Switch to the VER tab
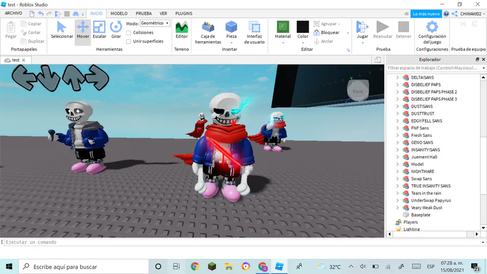Image resolution: width=487 pixels, height=274 pixels. point(163,14)
